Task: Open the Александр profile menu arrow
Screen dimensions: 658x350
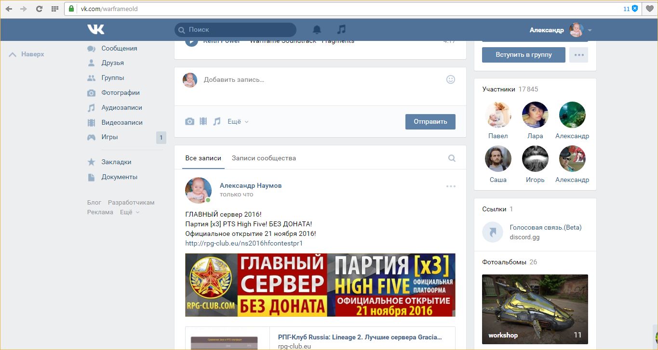Action: coord(590,30)
